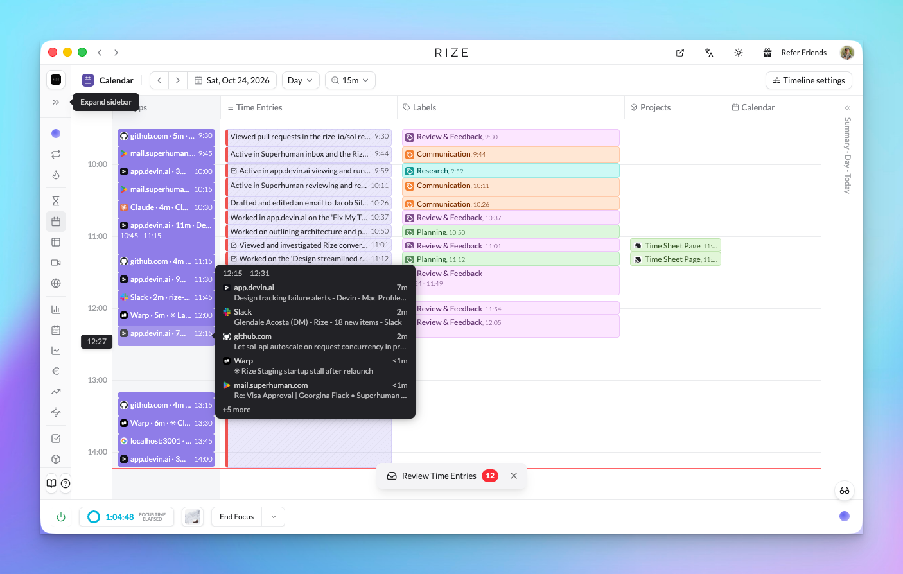This screenshot has height=574, width=903.
Task: Click the open-in-new-window icon in title bar
Action: click(680, 53)
